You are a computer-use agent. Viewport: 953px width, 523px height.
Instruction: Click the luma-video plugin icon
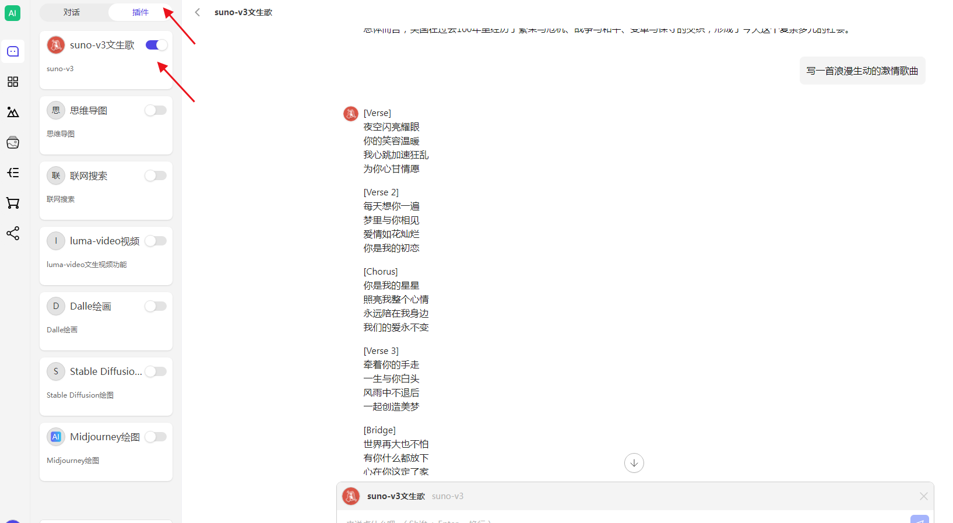point(56,241)
